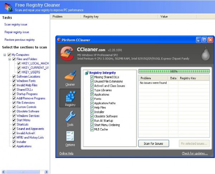The width and height of the screenshot is (215, 174).
Task: Toggle Obsolete Software checkbox in CCleaner
Action: coord(92,116)
